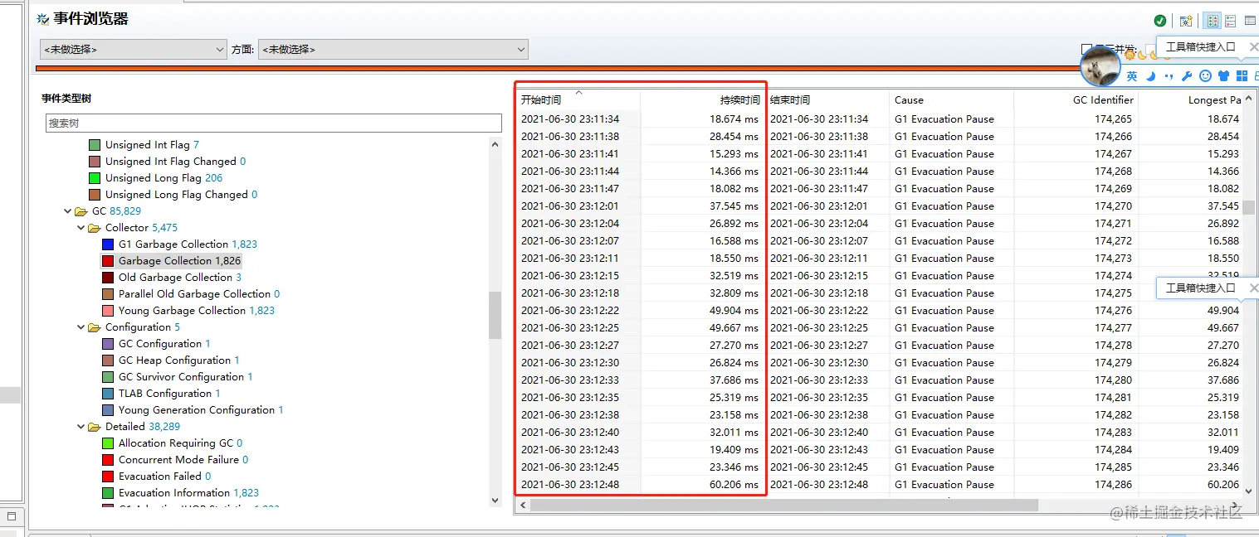Screen dimensions: 1259x537
Task: Click the lime swatch beside Allocation Requiring GC
Action: [x=108, y=443]
